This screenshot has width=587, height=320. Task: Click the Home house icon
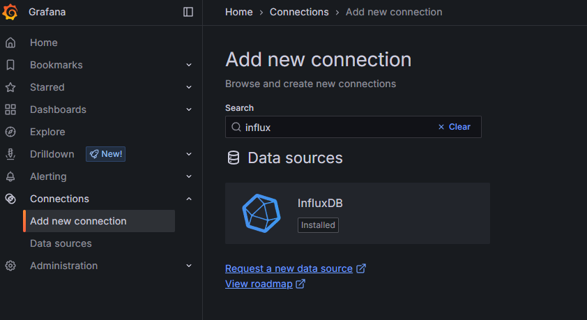coord(10,43)
